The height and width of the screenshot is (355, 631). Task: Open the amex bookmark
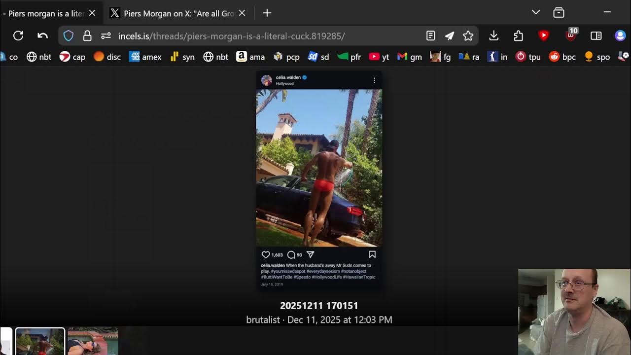(145, 57)
